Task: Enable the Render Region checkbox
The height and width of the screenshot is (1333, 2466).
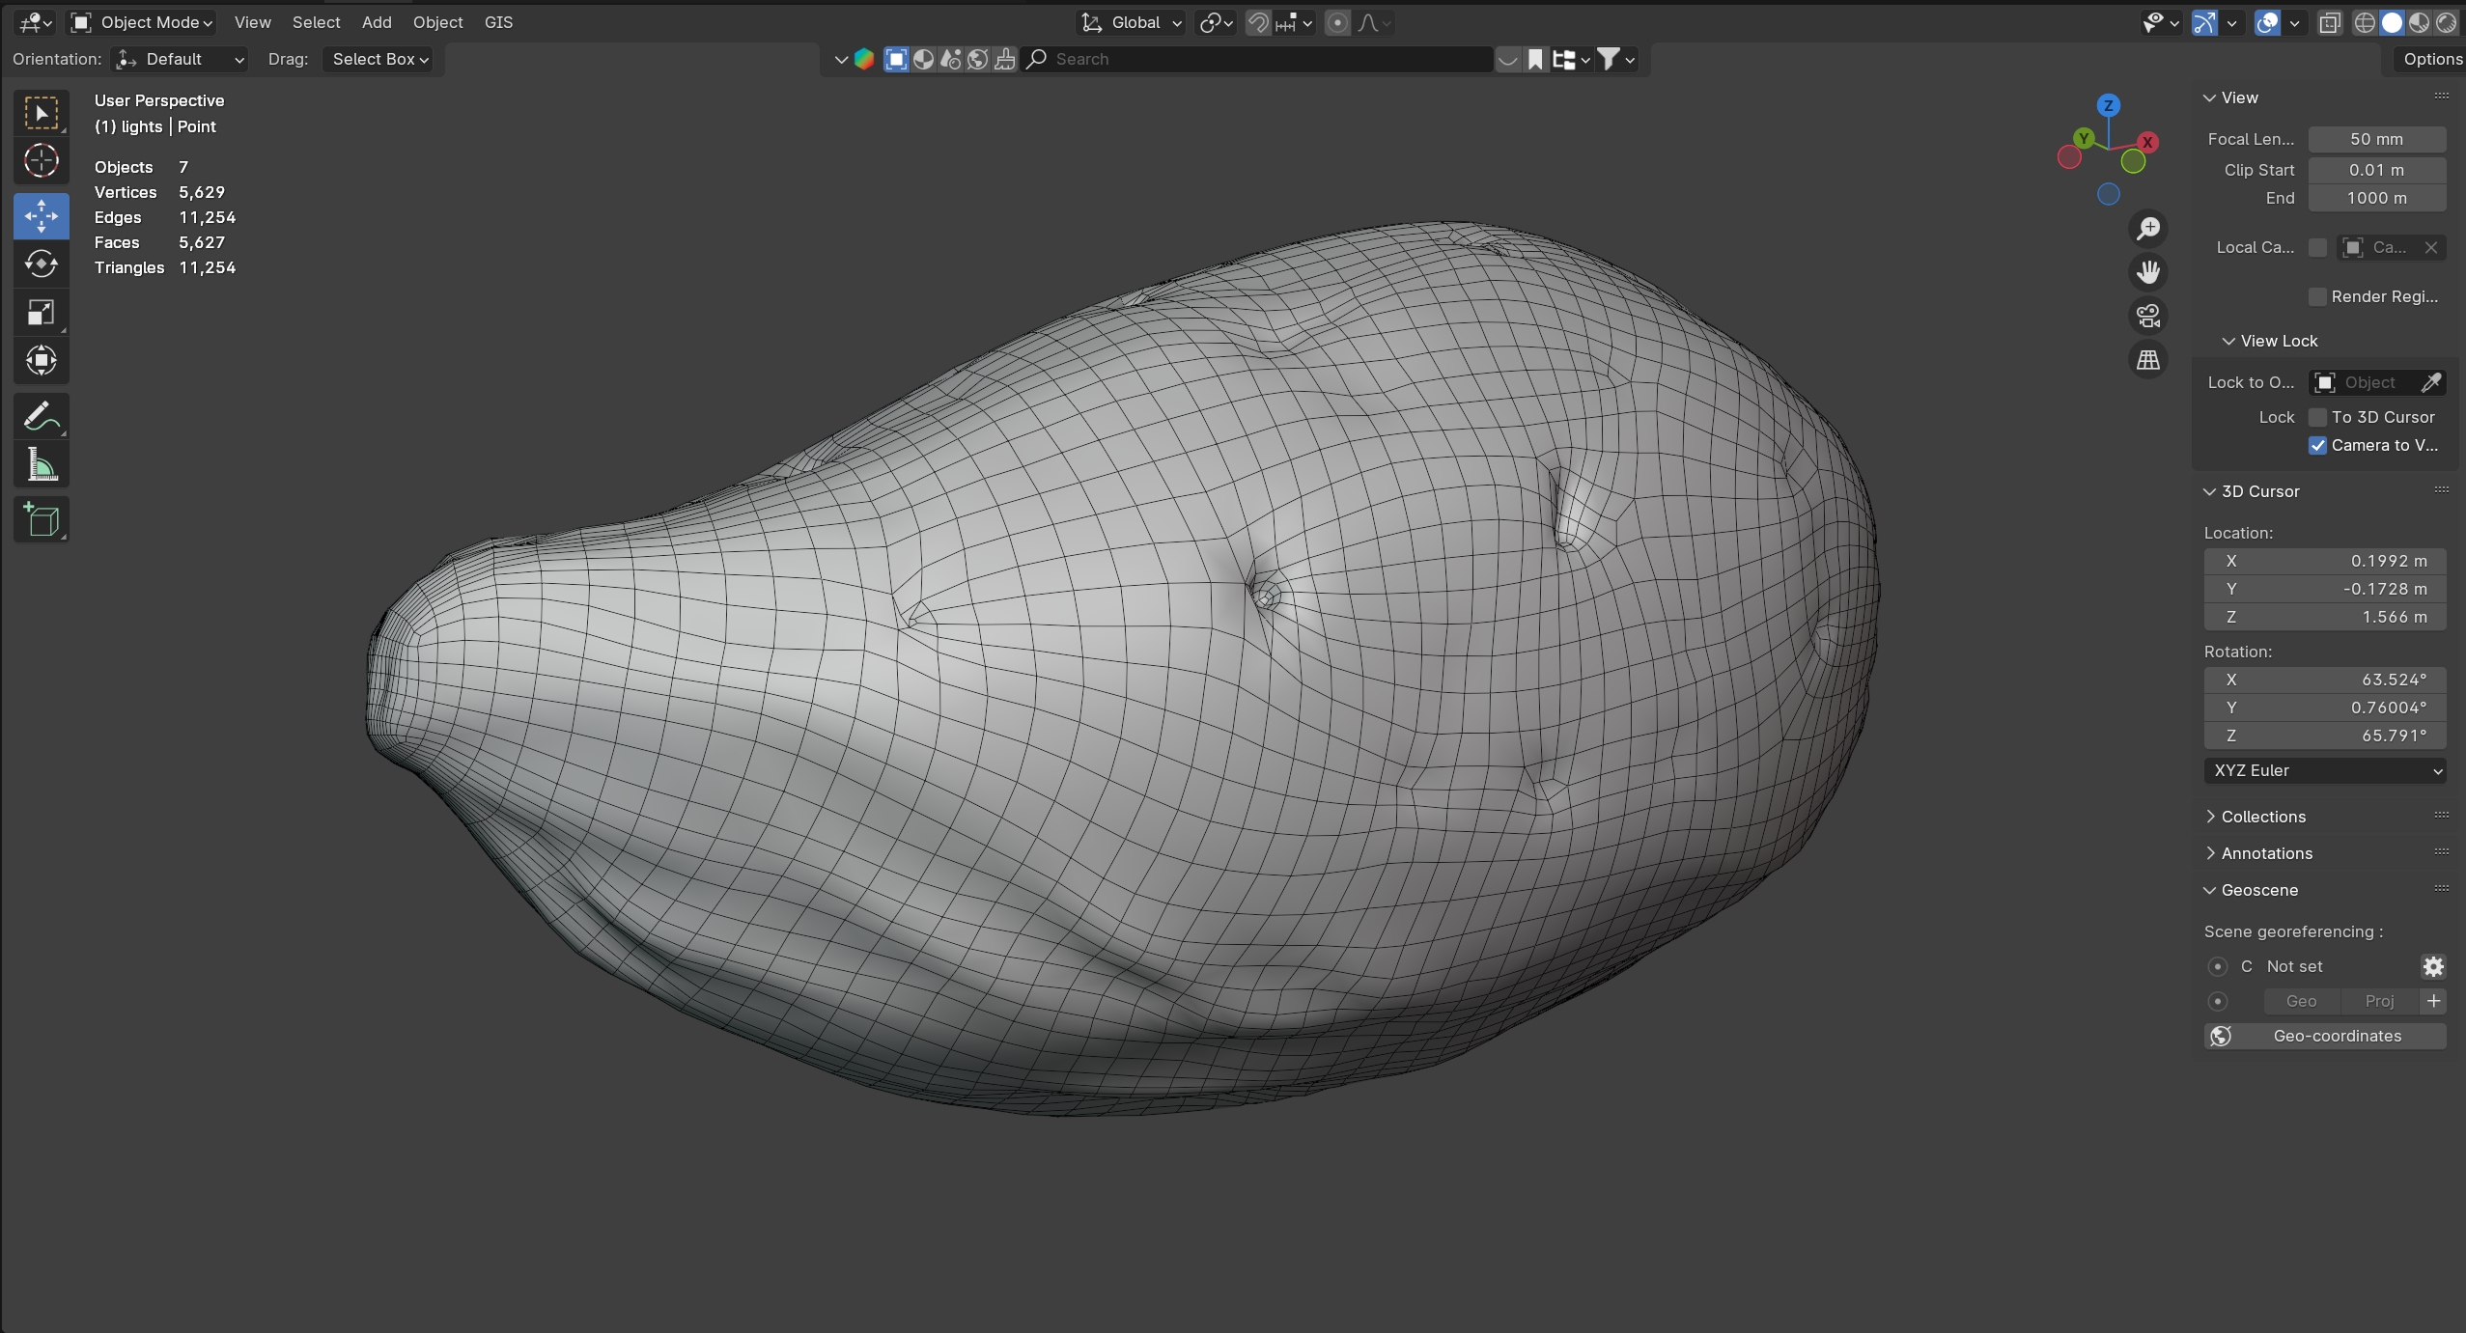Action: (2317, 296)
